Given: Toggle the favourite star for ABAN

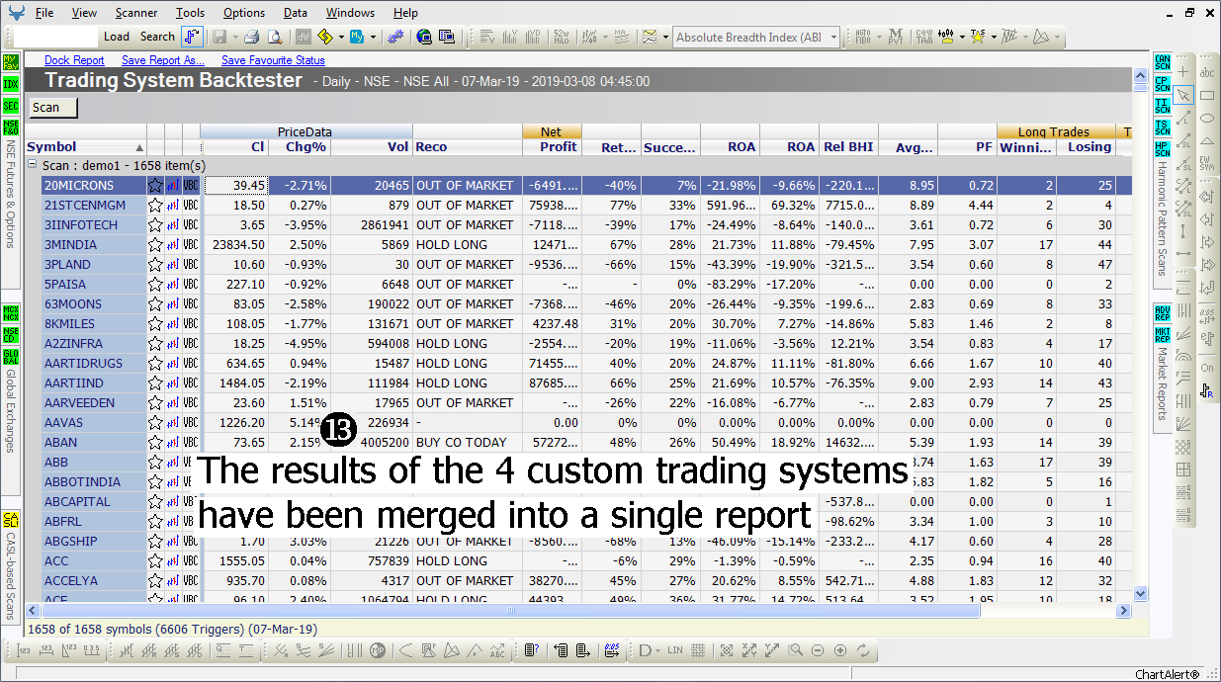Looking at the screenshot, I should pyautogui.click(x=155, y=442).
